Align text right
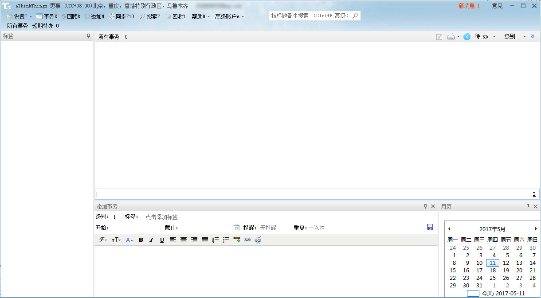541x298 pixels. [x=194, y=240]
